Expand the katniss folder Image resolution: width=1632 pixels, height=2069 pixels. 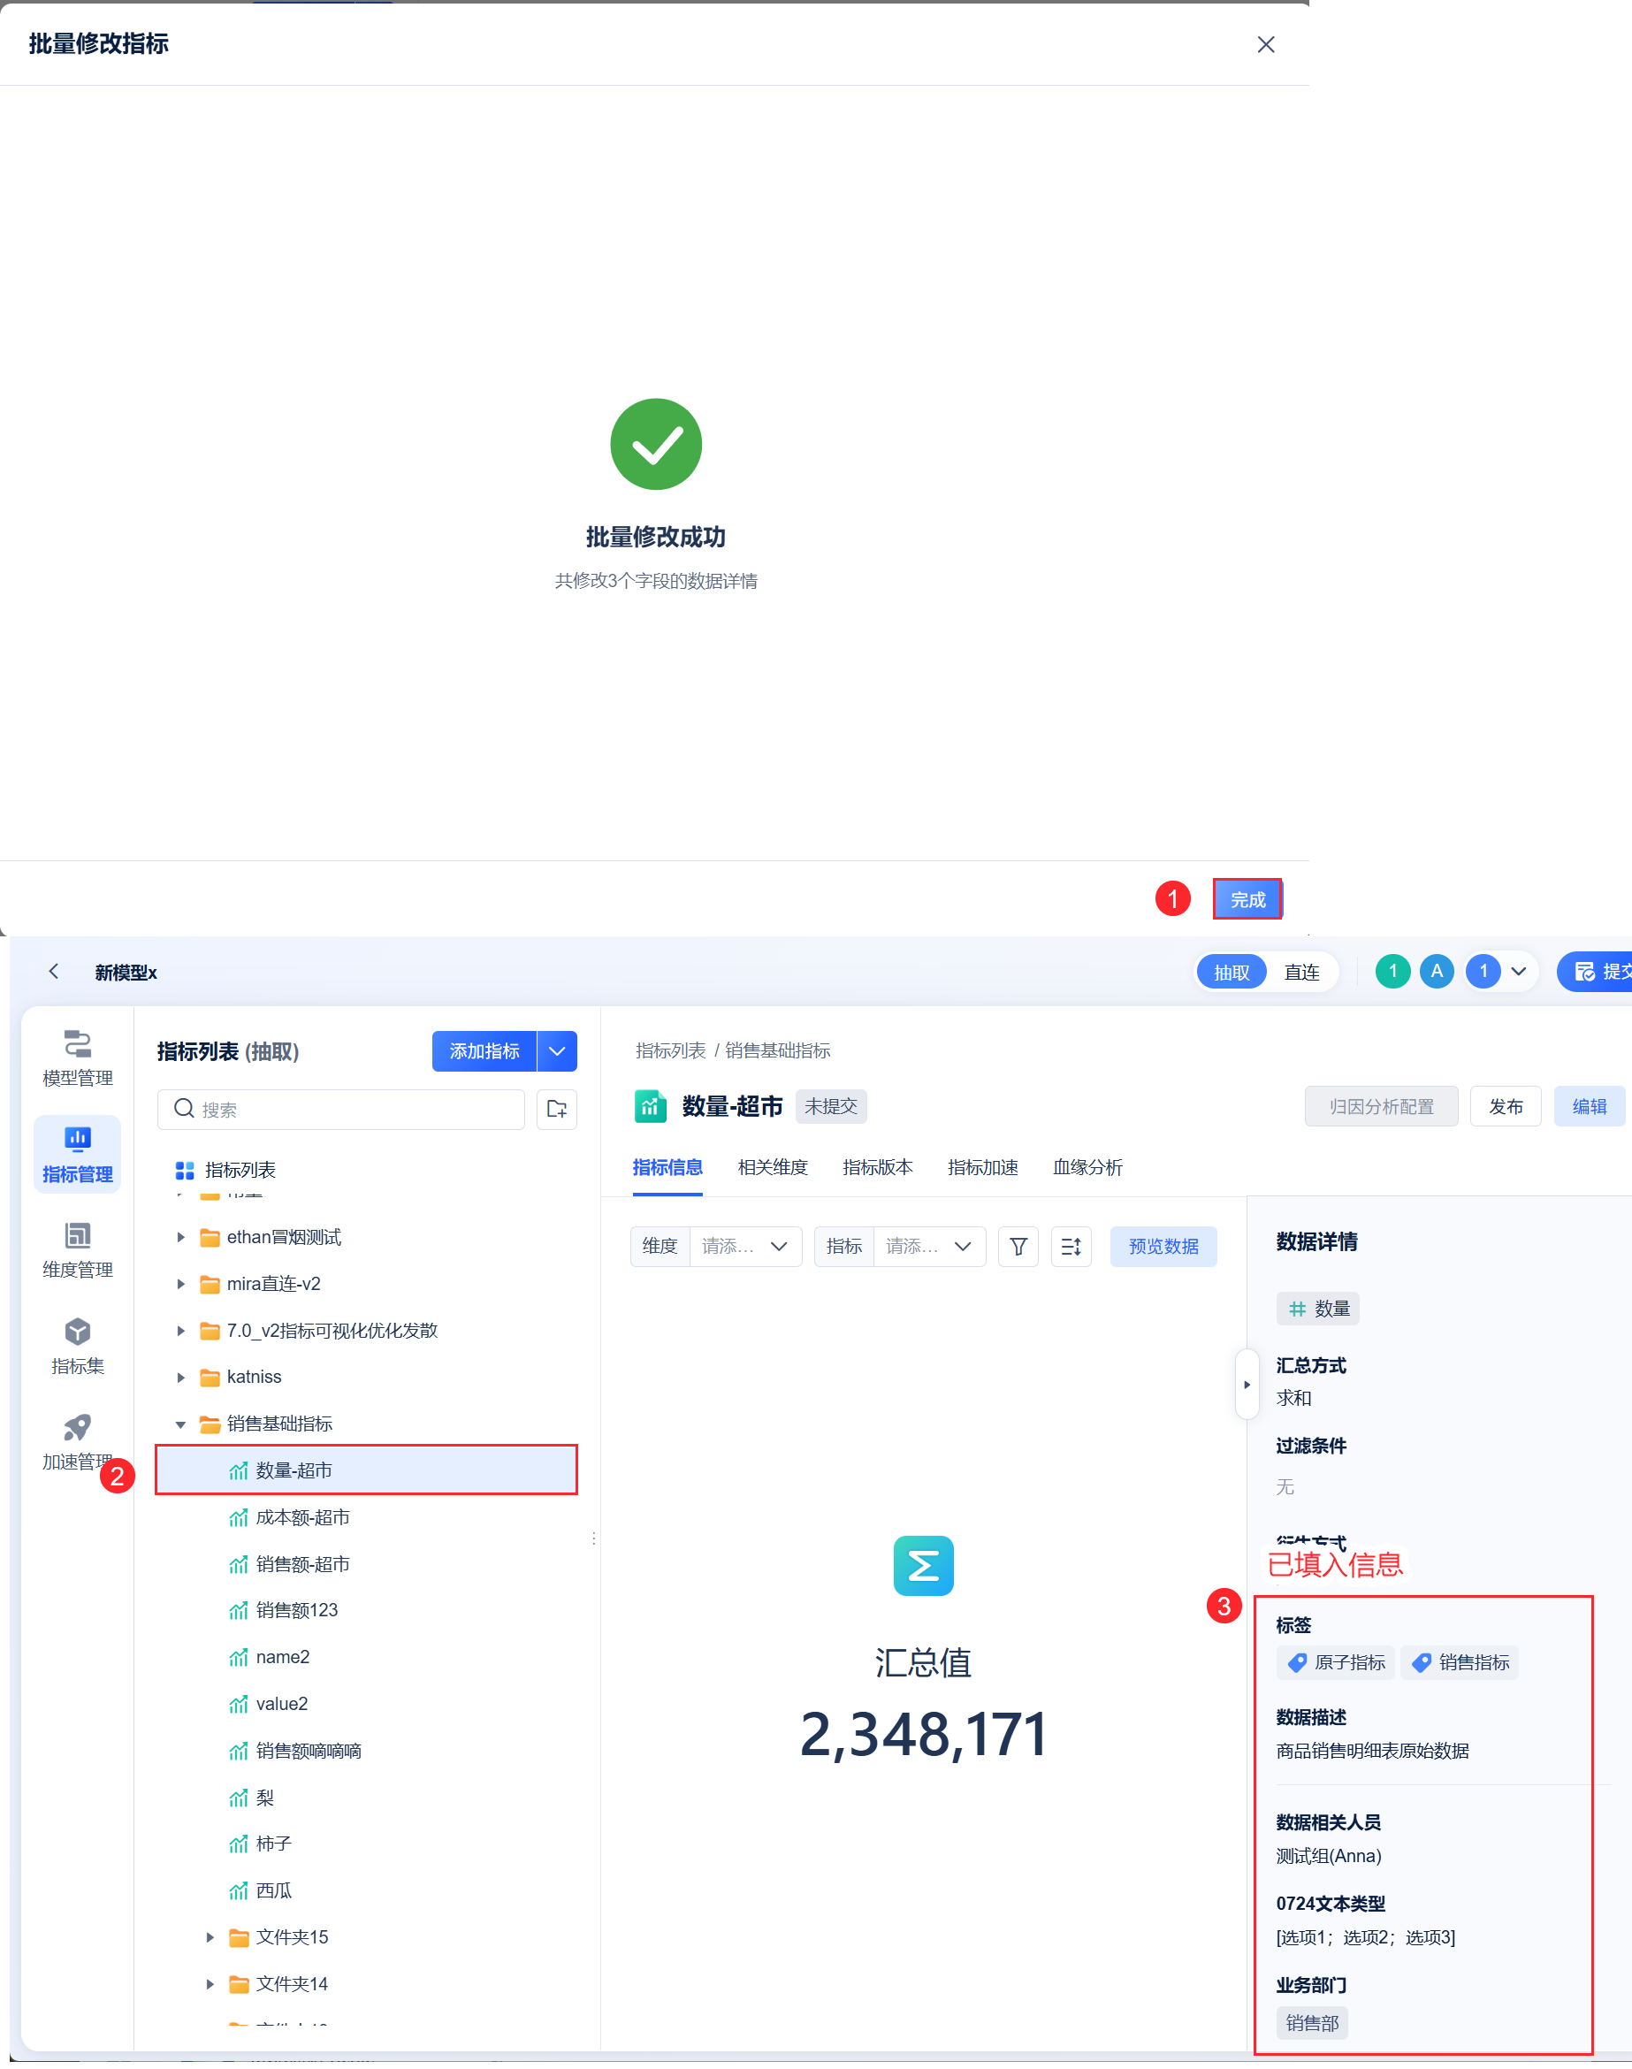(x=180, y=1377)
